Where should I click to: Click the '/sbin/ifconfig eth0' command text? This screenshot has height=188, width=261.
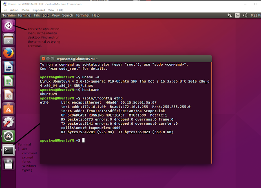[102, 98]
